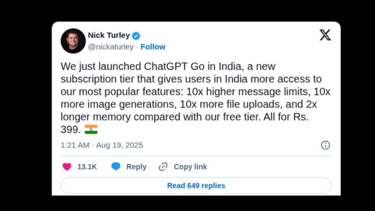The width and height of the screenshot is (375, 211).
Task: Open Read 649 replies
Action: pyautogui.click(x=196, y=186)
